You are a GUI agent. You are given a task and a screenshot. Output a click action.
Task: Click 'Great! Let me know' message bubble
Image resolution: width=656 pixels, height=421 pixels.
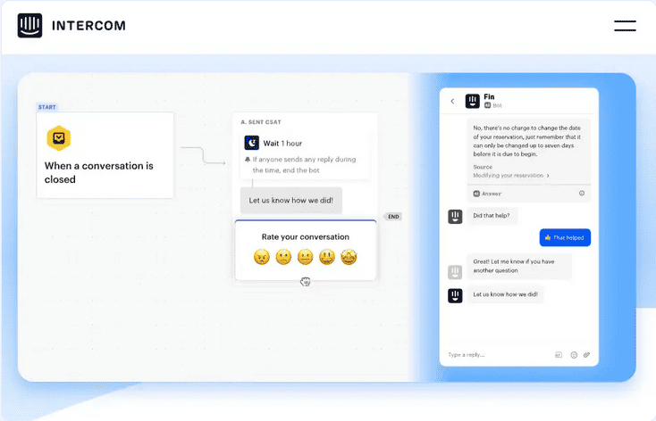pyautogui.click(x=519, y=266)
